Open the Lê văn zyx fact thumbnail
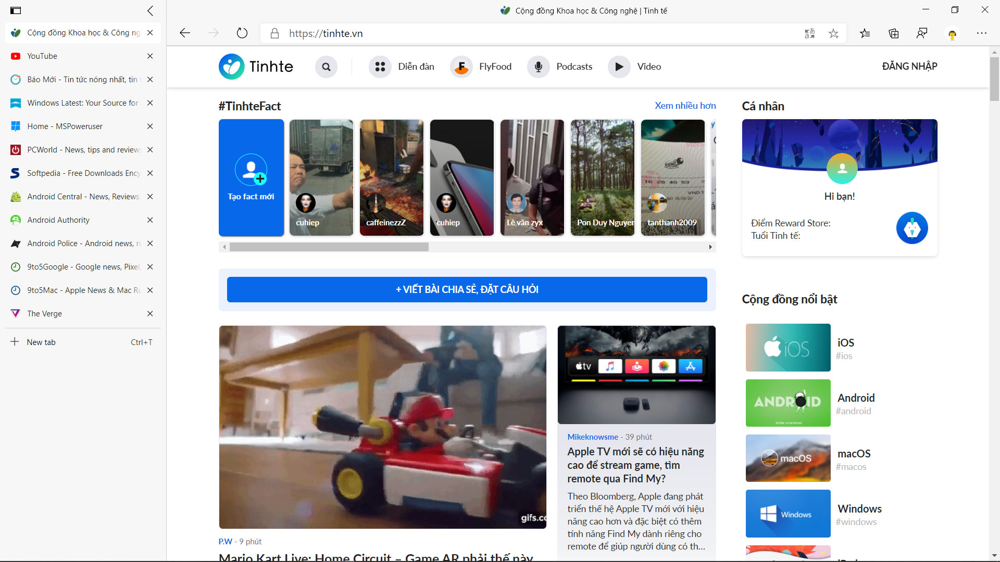Viewport: 1000px width, 562px height. tap(532, 177)
